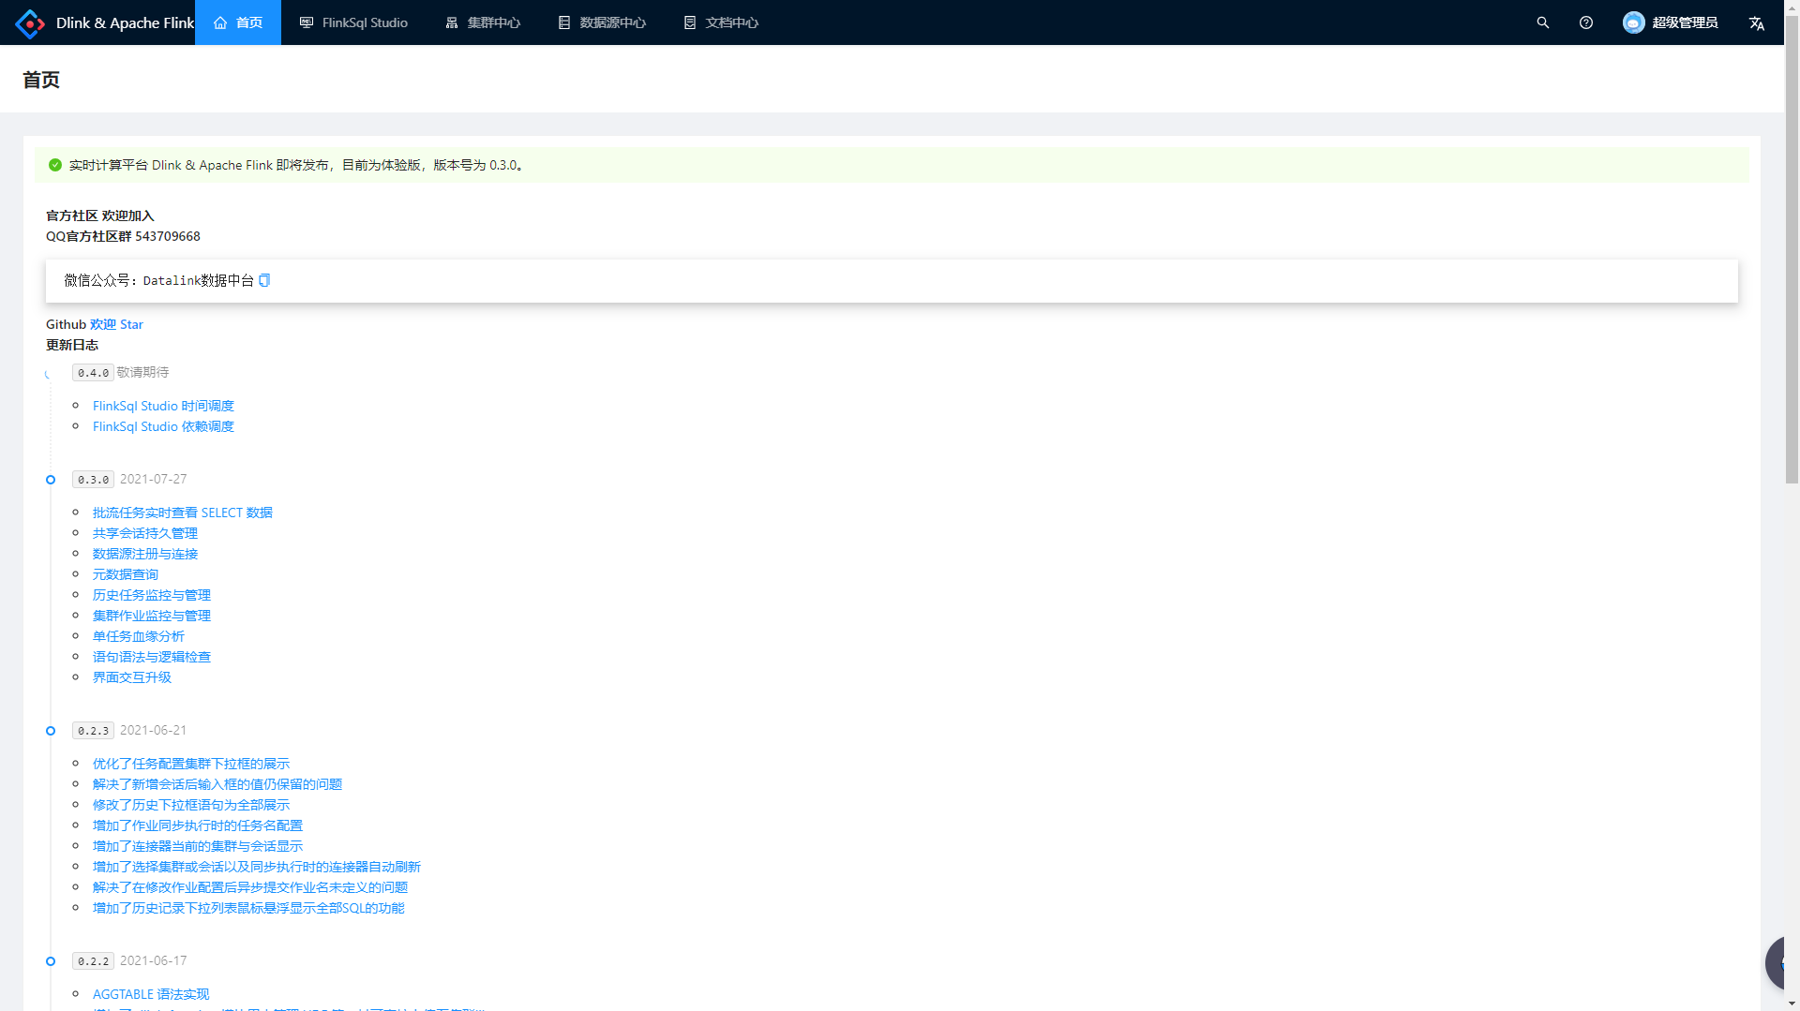Click the green success check icon
Image resolution: width=1800 pixels, height=1011 pixels.
(55, 165)
